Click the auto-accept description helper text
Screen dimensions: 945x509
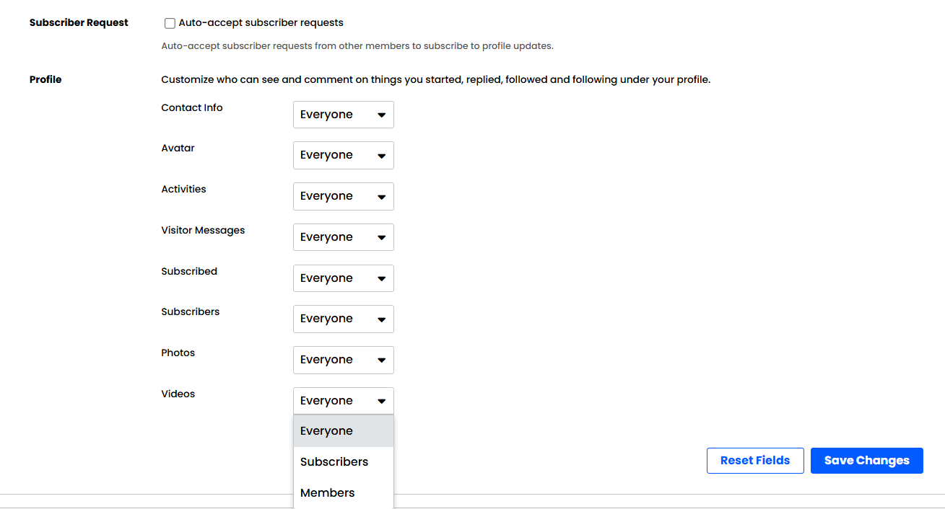point(357,46)
